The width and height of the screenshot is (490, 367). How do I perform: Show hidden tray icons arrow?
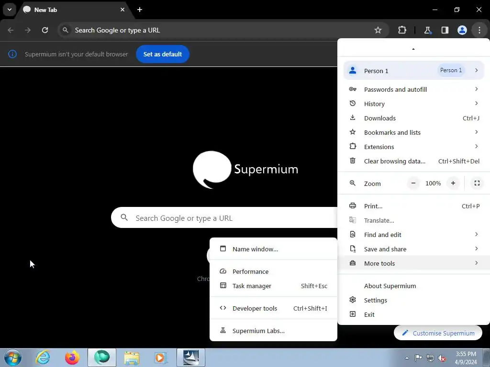coord(407,358)
